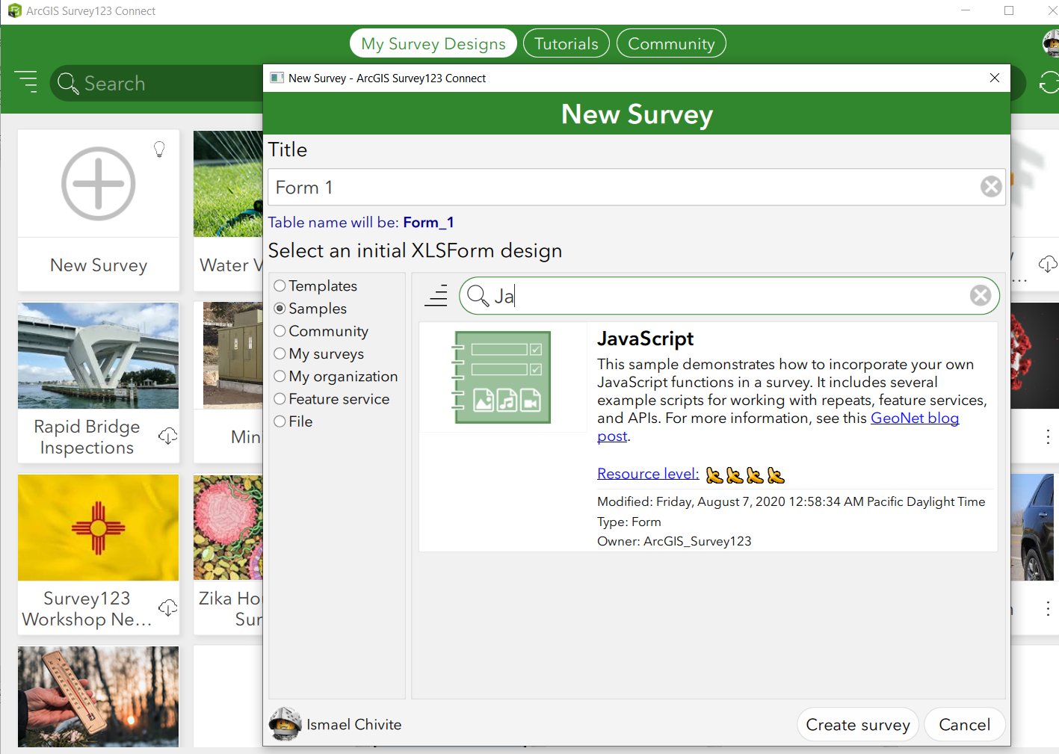Select the Templates radio button

[x=280, y=285]
